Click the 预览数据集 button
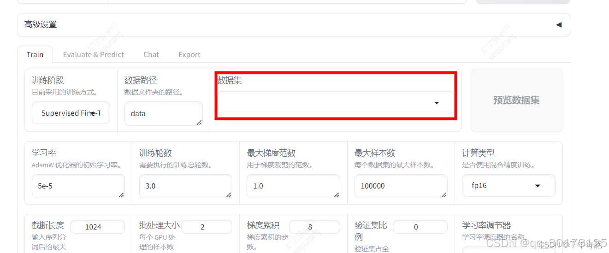Screen dimensions: 609x253 516,100
